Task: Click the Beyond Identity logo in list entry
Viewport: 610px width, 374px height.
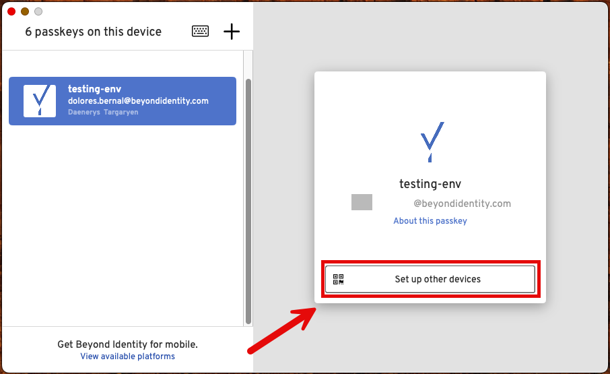Action: click(40, 101)
